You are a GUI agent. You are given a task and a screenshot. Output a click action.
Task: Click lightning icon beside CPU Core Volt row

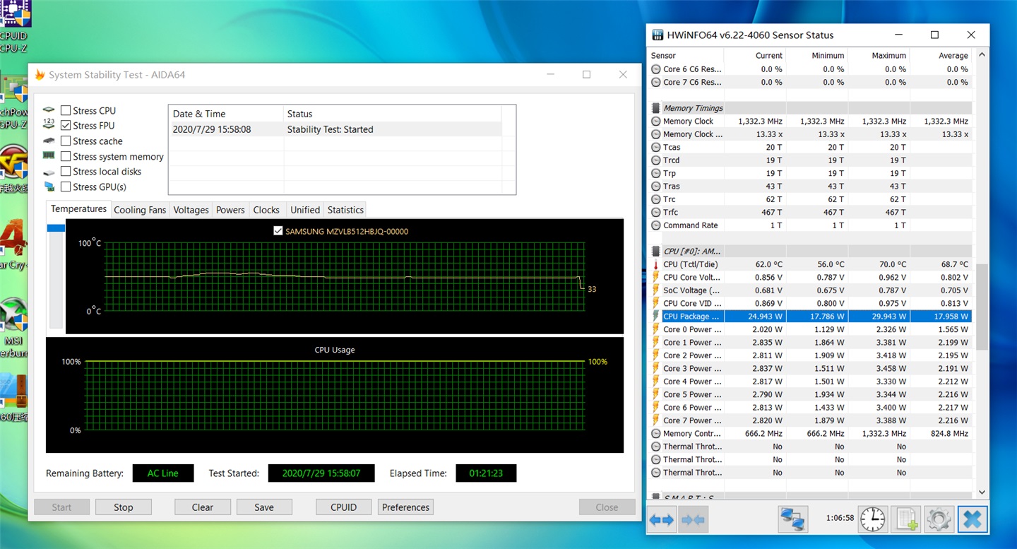click(656, 277)
